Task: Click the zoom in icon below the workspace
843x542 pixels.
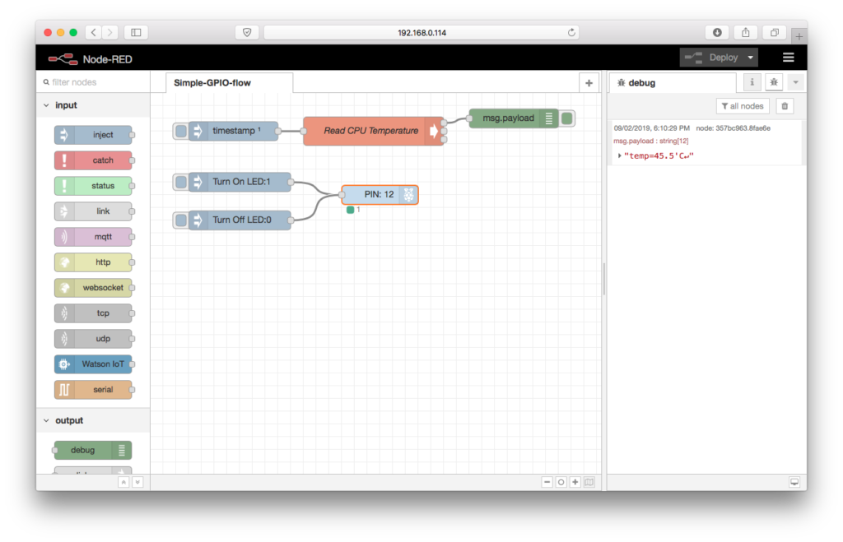Action: (574, 482)
